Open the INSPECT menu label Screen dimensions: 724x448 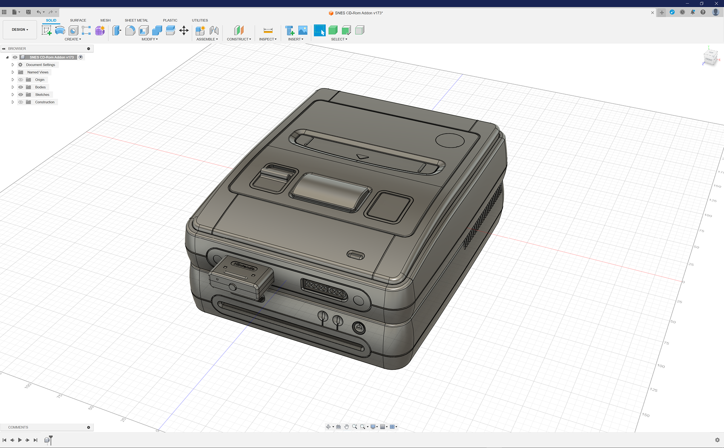click(268, 39)
